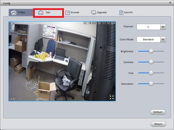This screenshot has width=174, height=130.
Task: Click the Brightness slider handle
Action: click(x=151, y=51)
